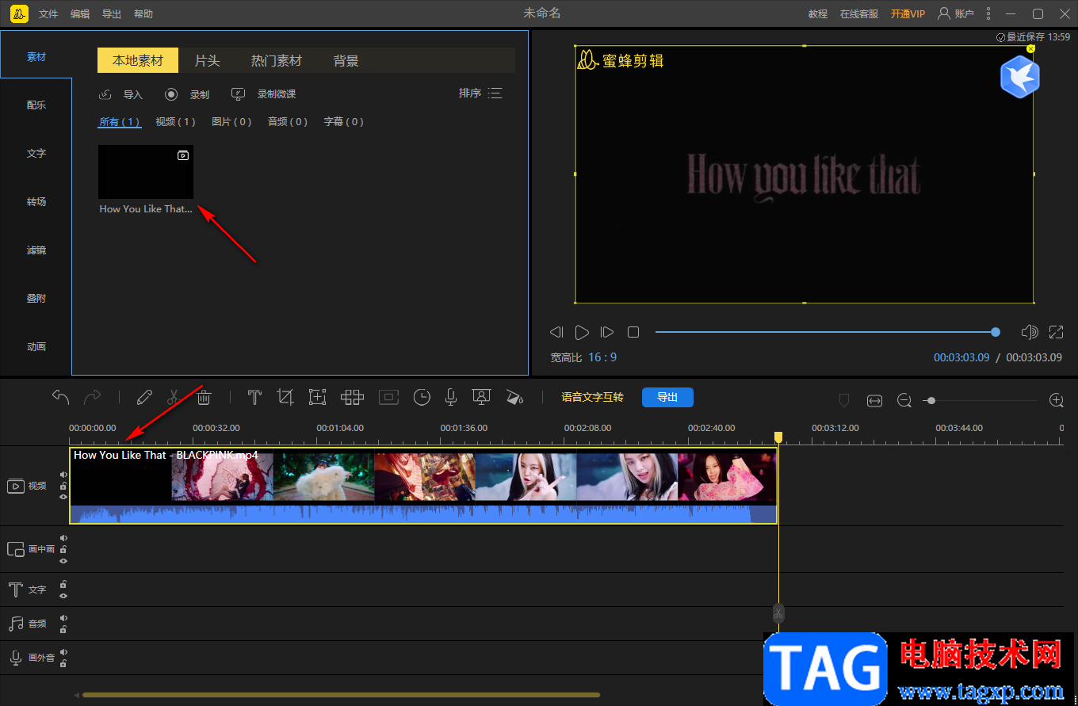Open the pencil edit tool

coord(144,397)
